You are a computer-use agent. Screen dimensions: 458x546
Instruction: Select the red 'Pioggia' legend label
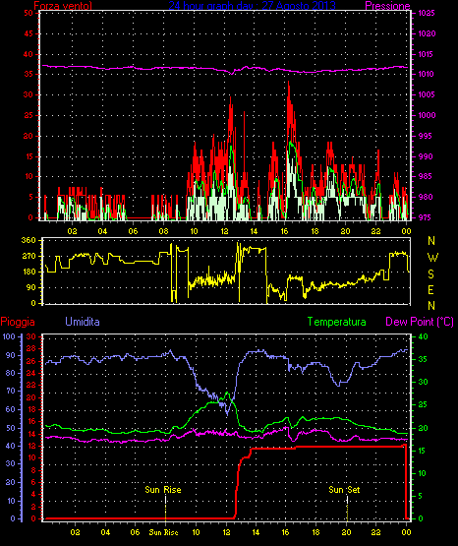[18, 322]
